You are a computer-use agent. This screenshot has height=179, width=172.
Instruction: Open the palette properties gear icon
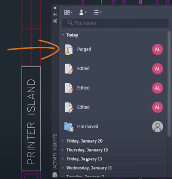[x=55, y=21]
